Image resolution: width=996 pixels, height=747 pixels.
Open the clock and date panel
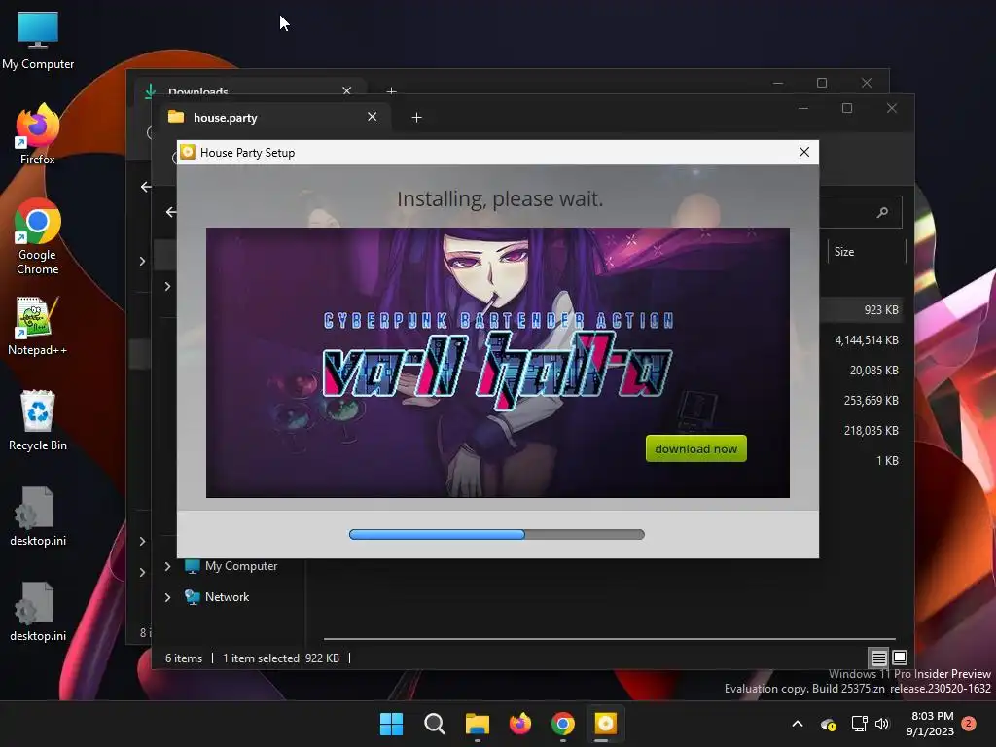(x=931, y=724)
